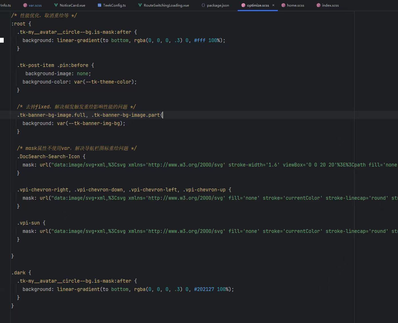The width and height of the screenshot is (398, 323).
Task: Click the '.vpi-chevron-left' selector
Action: 153,190
